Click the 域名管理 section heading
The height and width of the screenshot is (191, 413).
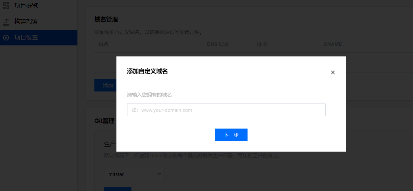(106, 20)
